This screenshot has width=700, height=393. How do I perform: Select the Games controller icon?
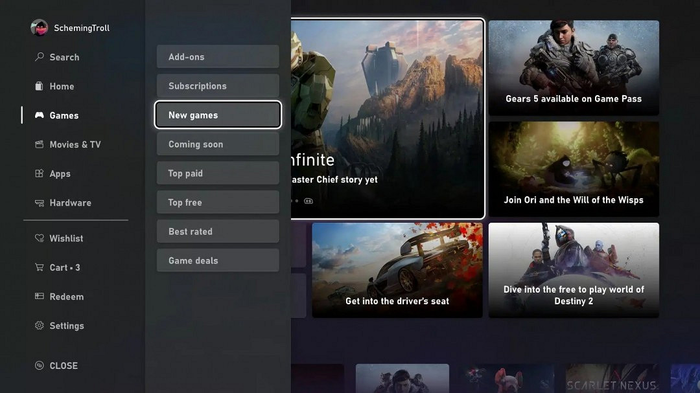40,115
